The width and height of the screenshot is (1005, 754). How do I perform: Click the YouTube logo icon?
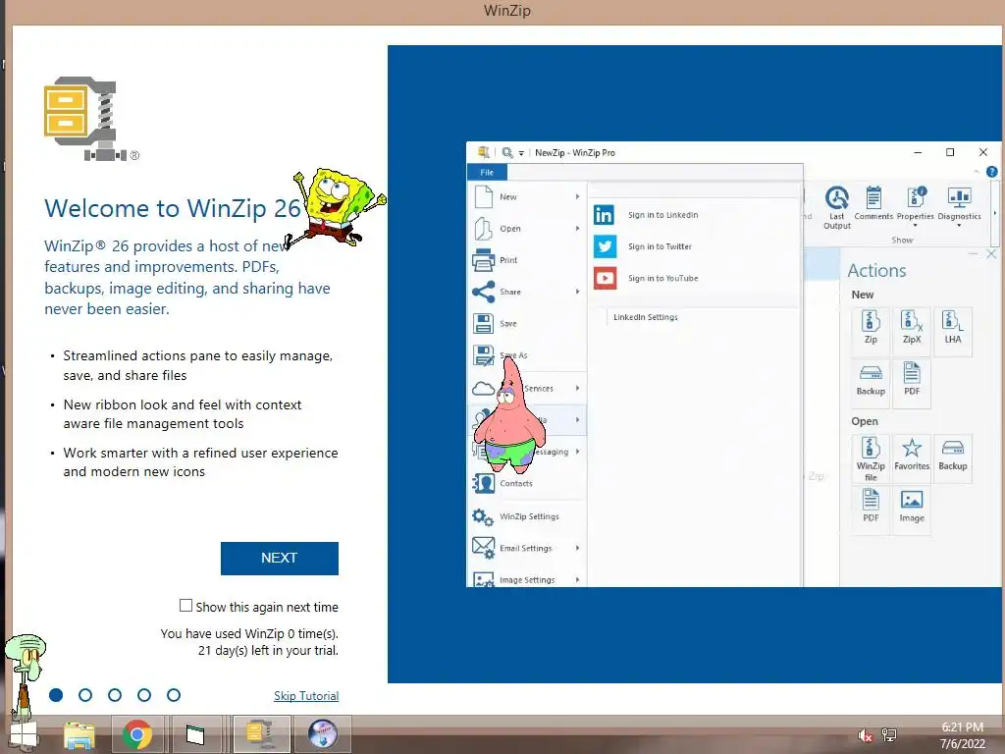point(605,278)
